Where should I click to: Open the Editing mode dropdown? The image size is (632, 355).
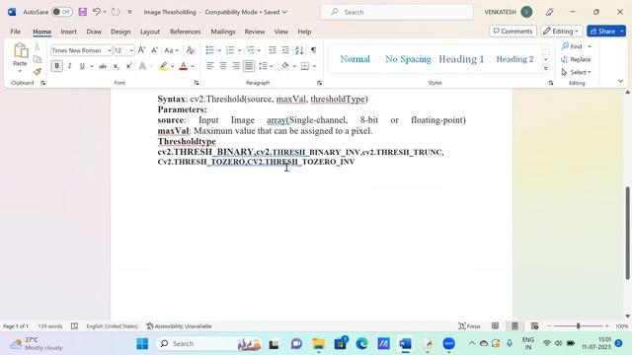pos(561,31)
